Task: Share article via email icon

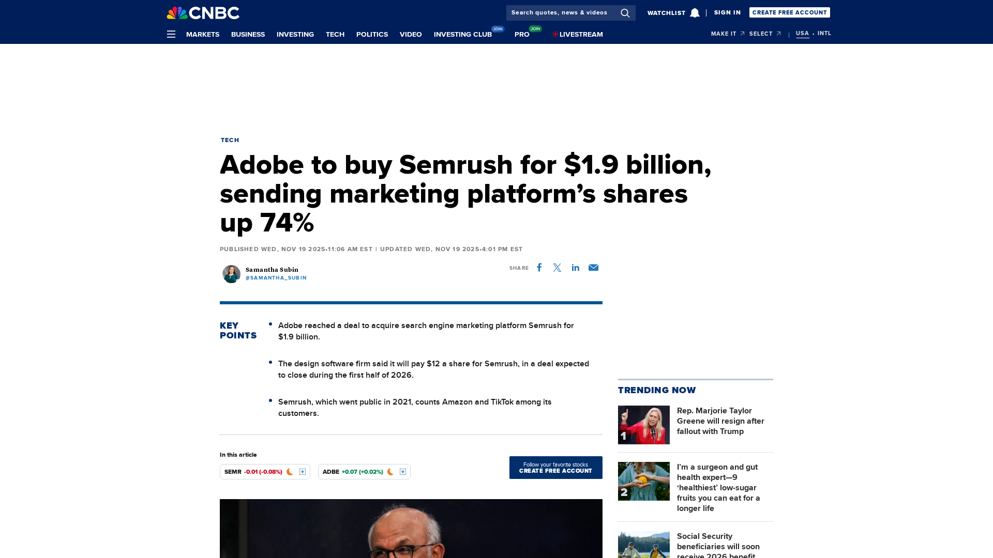Action: tap(593, 268)
